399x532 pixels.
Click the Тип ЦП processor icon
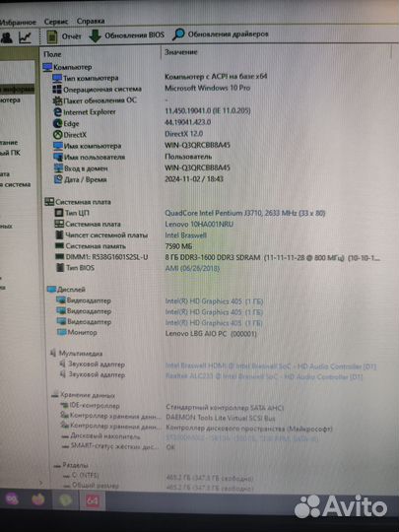pyautogui.click(x=59, y=213)
